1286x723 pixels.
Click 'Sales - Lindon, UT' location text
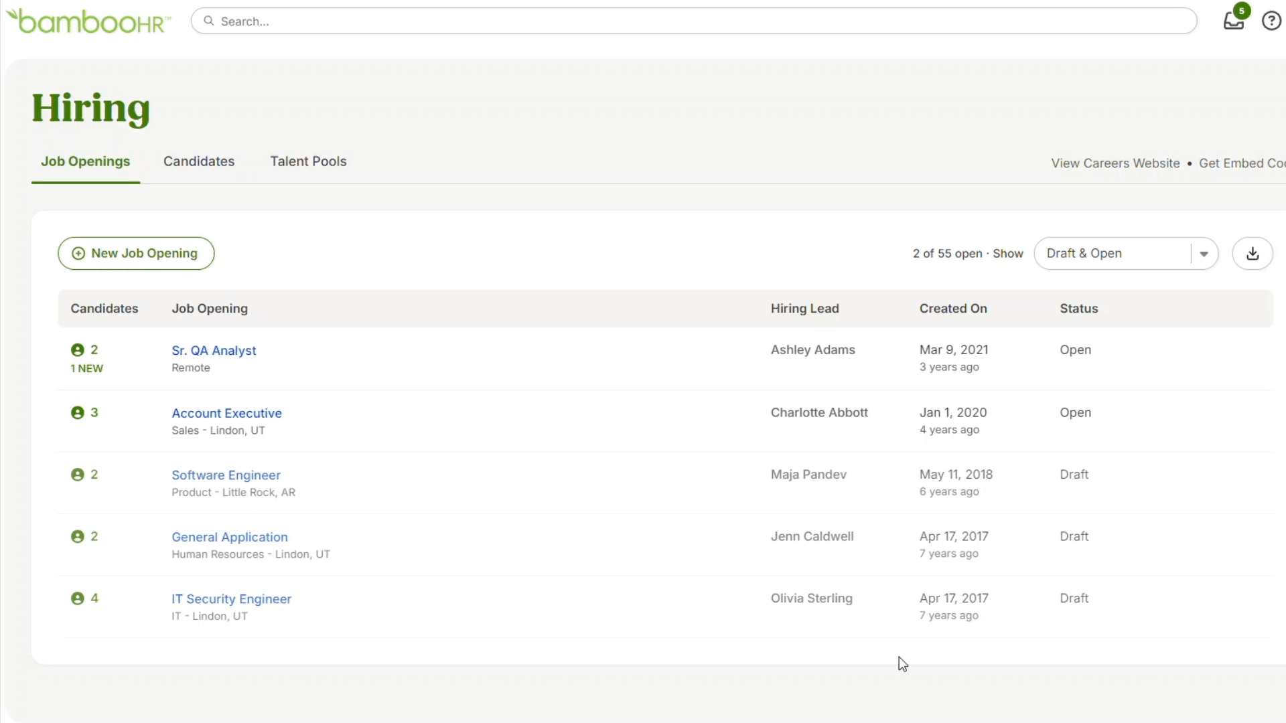(218, 430)
